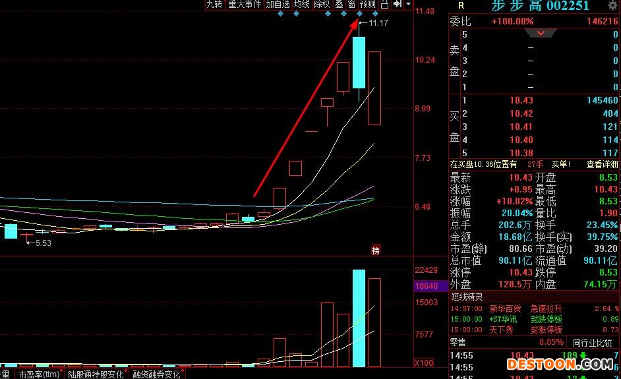Toggle the 均线 moving average lines
The height and width of the screenshot is (379, 621).
pyautogui.click(x=302, y=5)
